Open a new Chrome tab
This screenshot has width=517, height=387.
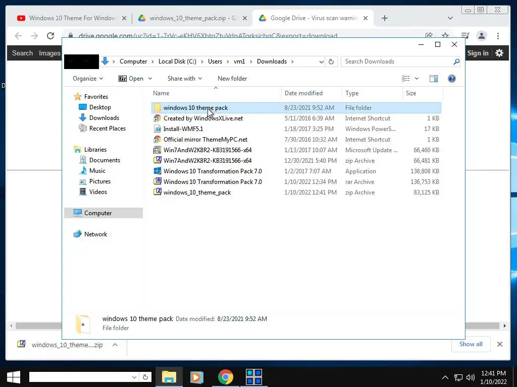pos(384,18)
